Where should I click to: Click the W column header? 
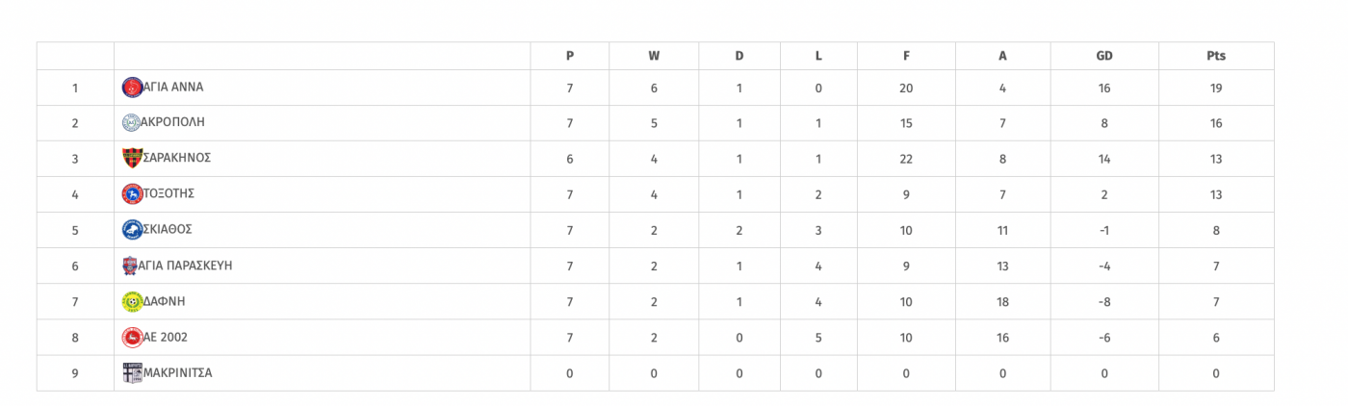pyautogui.click(x=654, y=56)
